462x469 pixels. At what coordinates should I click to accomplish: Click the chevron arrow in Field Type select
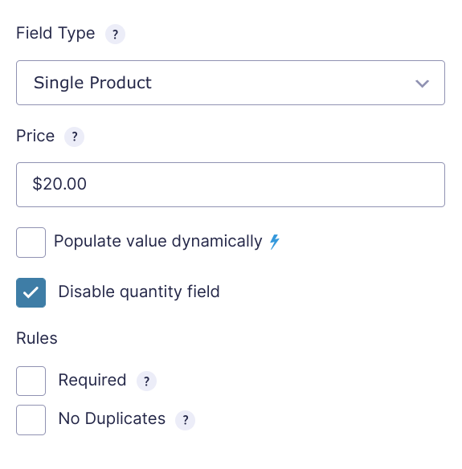tap(422, 84)
